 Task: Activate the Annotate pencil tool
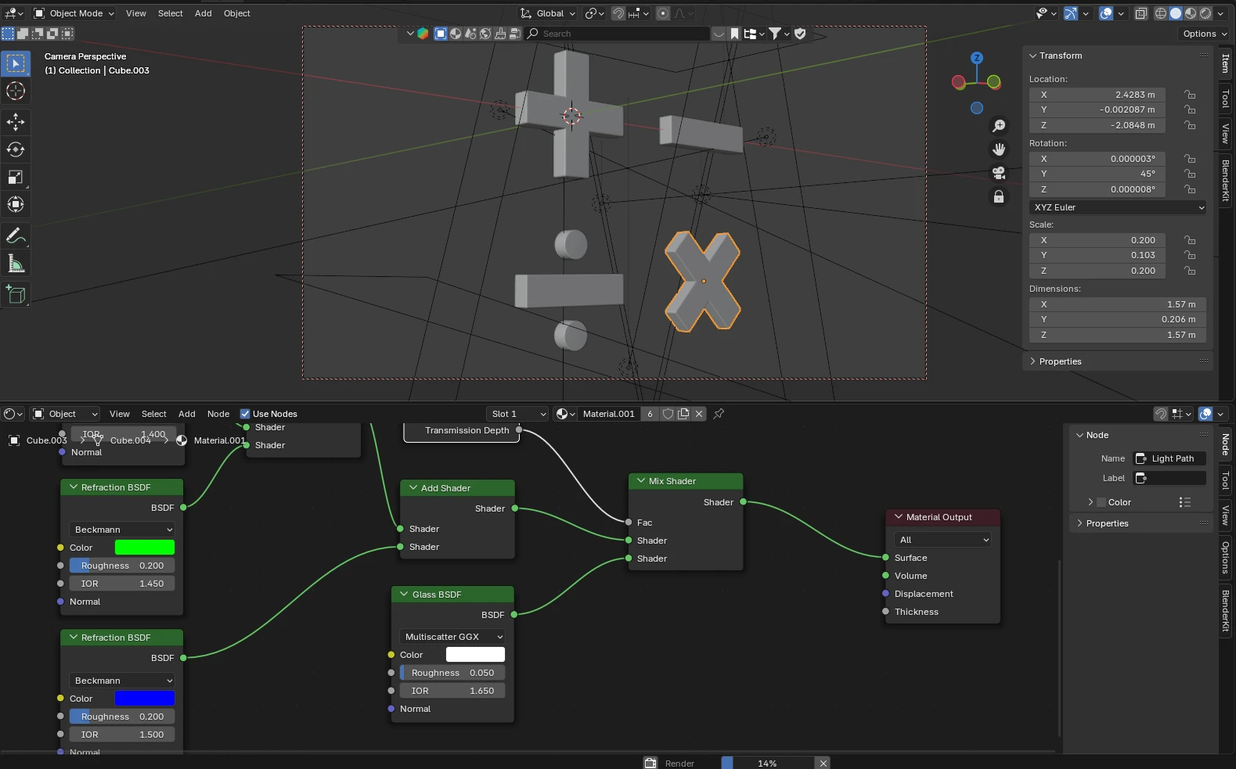pos(16,235)
